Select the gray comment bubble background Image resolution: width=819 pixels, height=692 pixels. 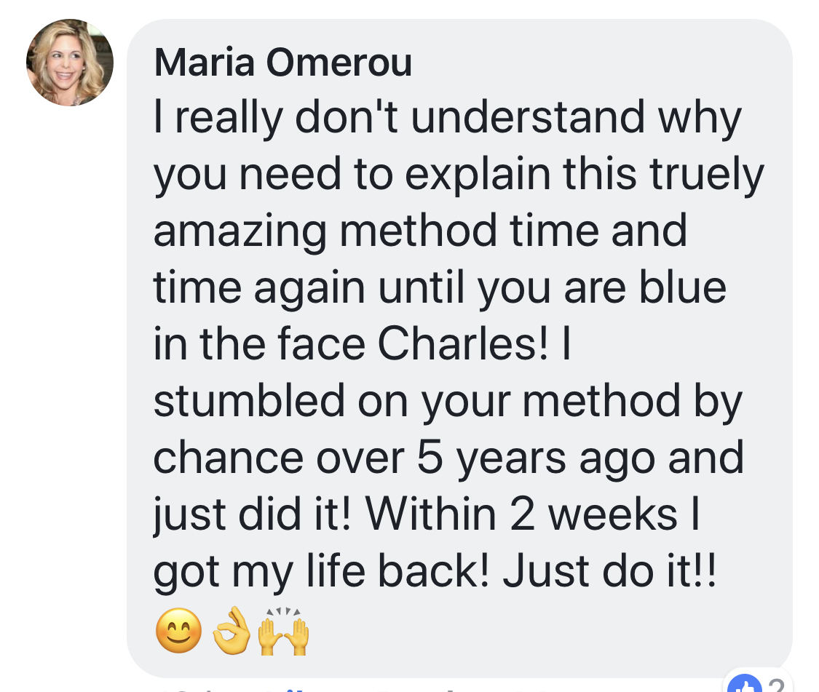click(459, 349)
